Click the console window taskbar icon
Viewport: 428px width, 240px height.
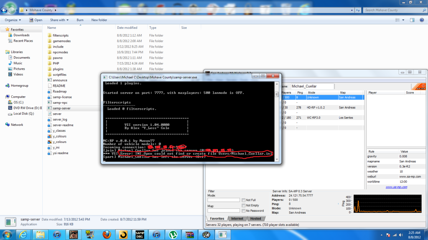tap(223, 235)
